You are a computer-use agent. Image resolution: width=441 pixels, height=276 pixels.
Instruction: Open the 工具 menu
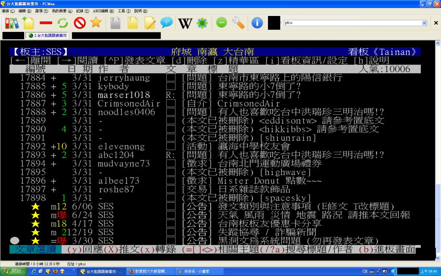[124, 10]
